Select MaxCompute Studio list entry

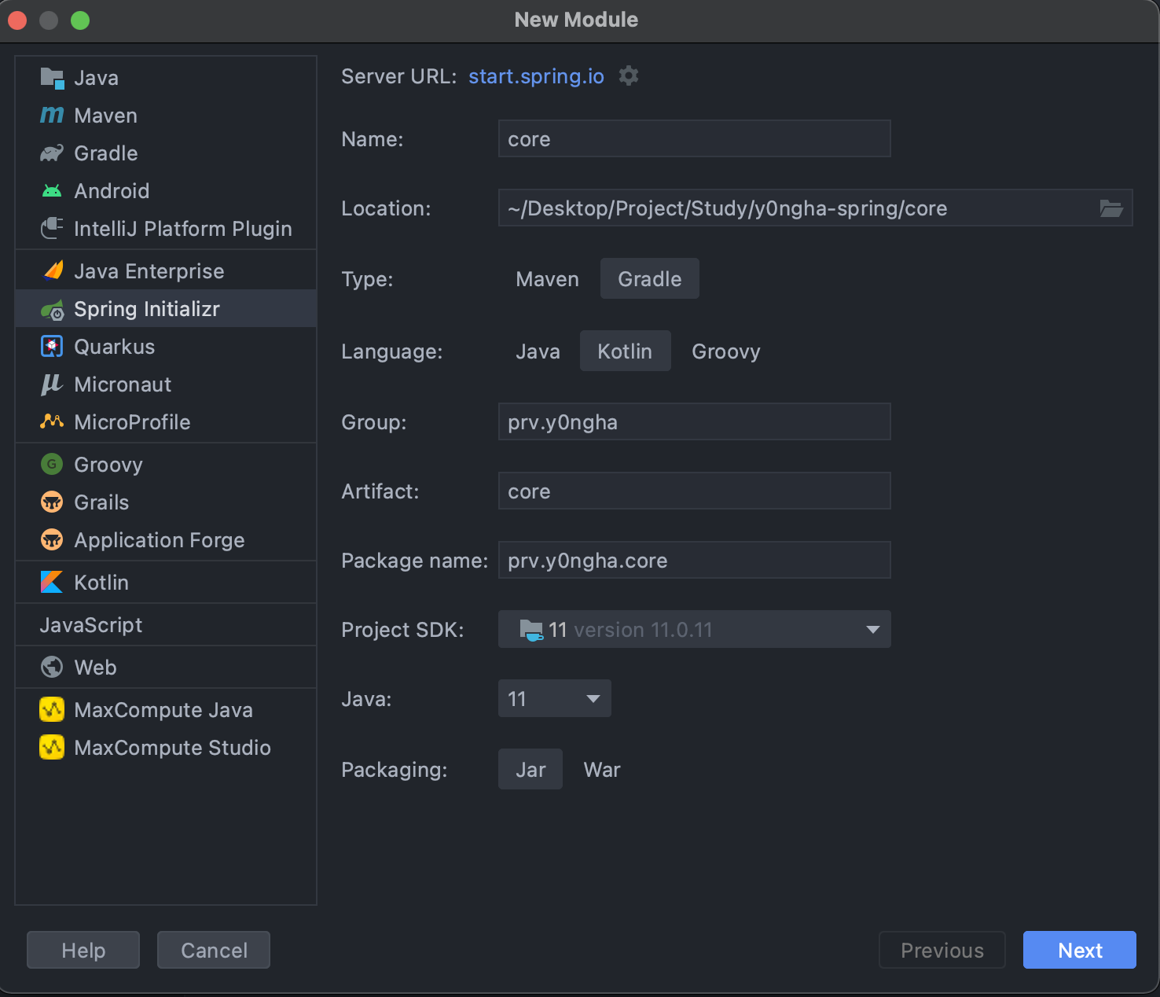point(166,748)
